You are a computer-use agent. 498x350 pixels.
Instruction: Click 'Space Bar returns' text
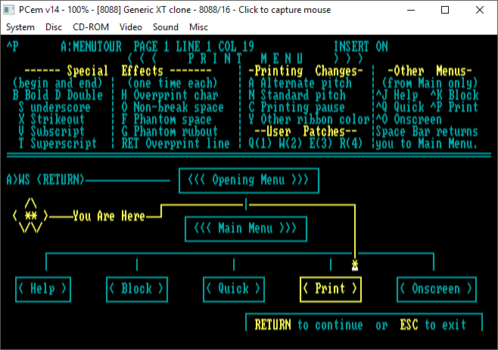pos(427,132)
